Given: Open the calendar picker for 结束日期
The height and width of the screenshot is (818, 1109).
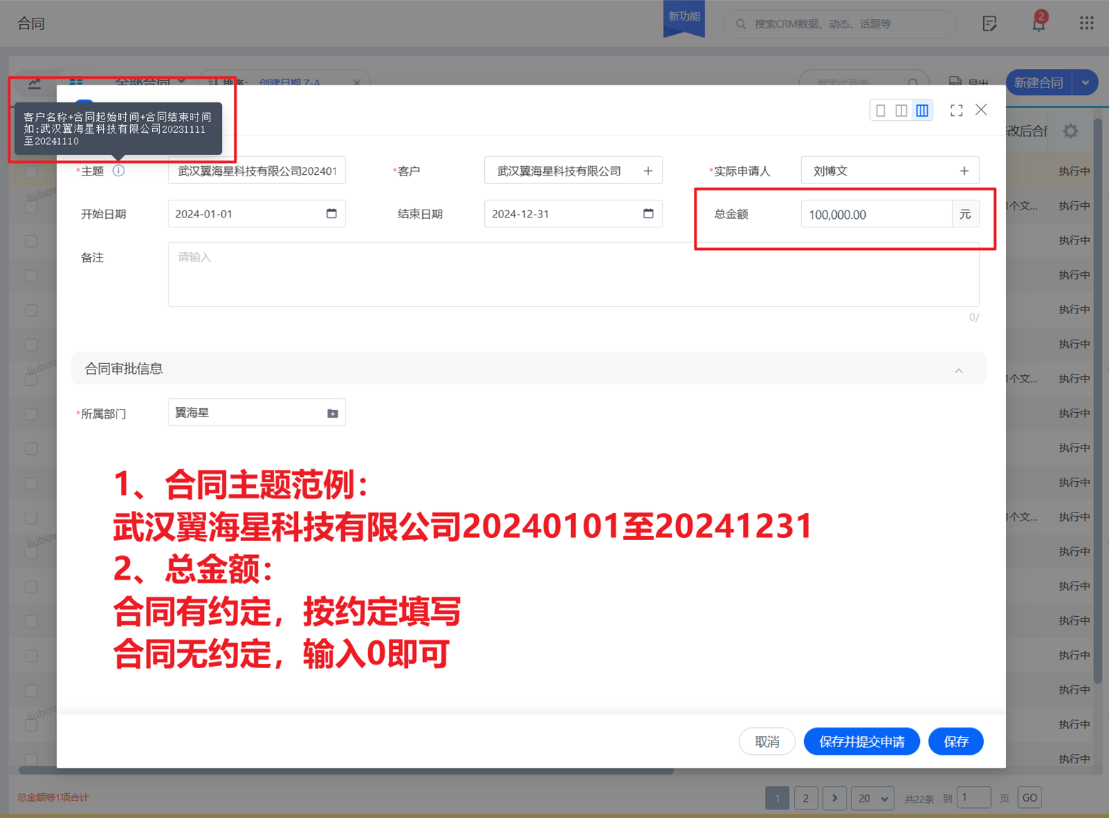Looking at the screenshot, I should 648,213.
